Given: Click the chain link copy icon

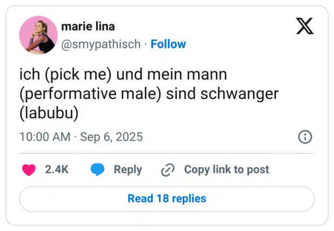Looking at the screenshot, I should click(168, 170).
